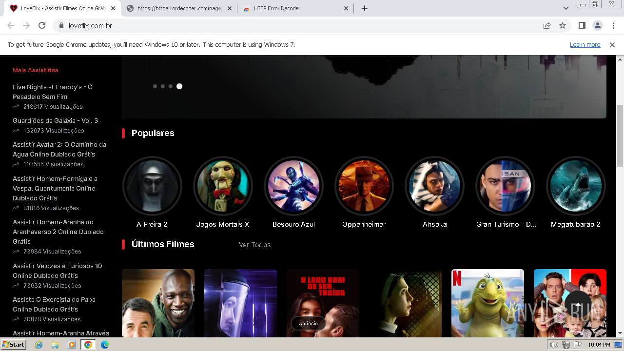Open Microsoft Edge from the taskbar

[x=105, y=345]
